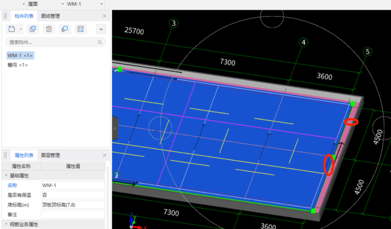The image size is (391, 229).
Task: Click the 属性名称 column header
Action: (21, 166)
